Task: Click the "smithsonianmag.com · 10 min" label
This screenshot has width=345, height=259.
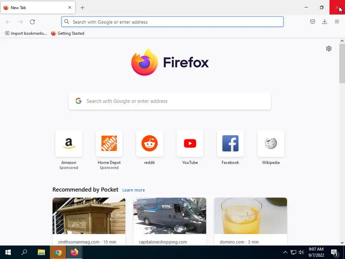Action: click(x=87, y=242)
